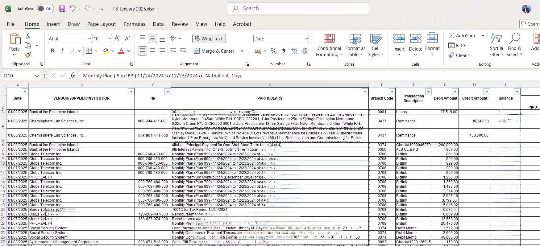Open Conditional Formatting menu
Image resolution: width=540 pixels, height=246 pixels.
coord(329,46)
